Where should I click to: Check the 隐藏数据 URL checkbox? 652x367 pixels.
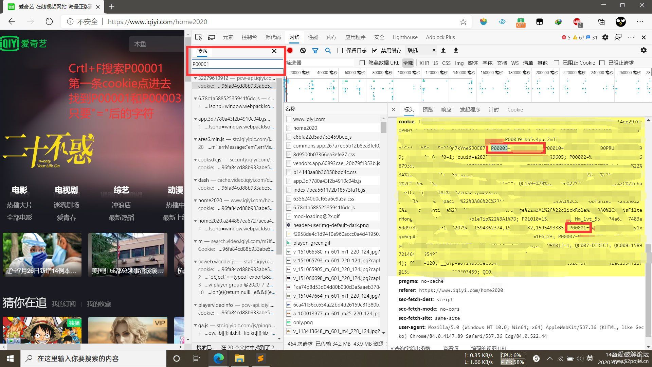pos(362,63)
